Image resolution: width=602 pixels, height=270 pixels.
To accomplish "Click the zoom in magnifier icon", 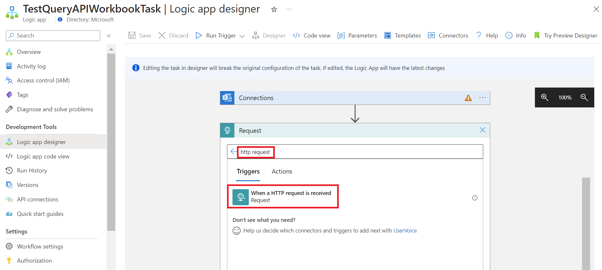I will pyautogui.click(x=545, y=97).
